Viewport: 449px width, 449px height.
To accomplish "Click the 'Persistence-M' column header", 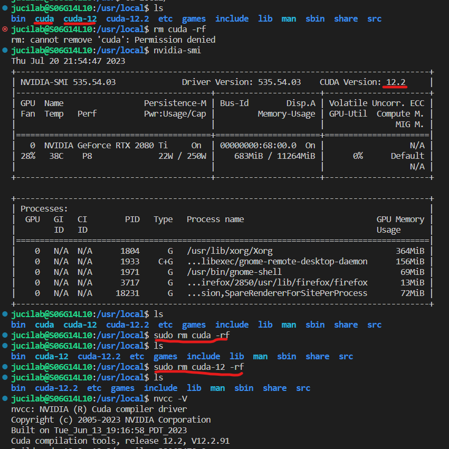I will coord(175,103).
